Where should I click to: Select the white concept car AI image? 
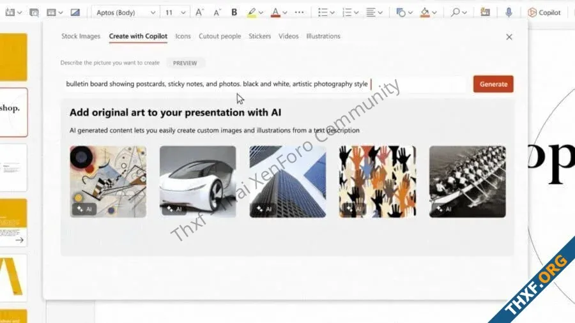point(197,182)
